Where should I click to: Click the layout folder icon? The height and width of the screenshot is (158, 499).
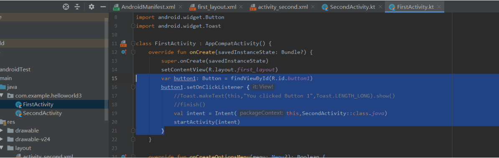[10, 148]
